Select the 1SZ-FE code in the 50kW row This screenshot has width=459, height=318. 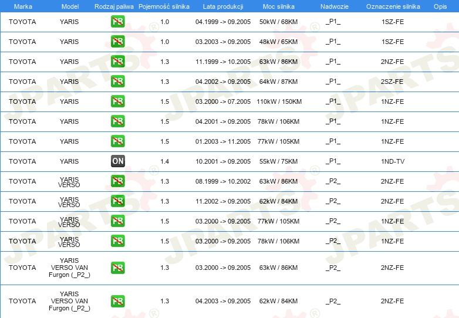point(393,22)
